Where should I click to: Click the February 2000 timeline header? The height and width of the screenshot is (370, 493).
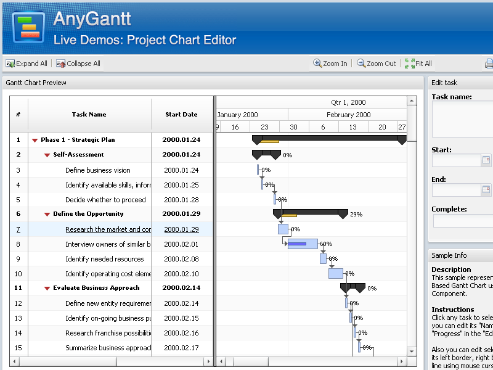(348, 115)
